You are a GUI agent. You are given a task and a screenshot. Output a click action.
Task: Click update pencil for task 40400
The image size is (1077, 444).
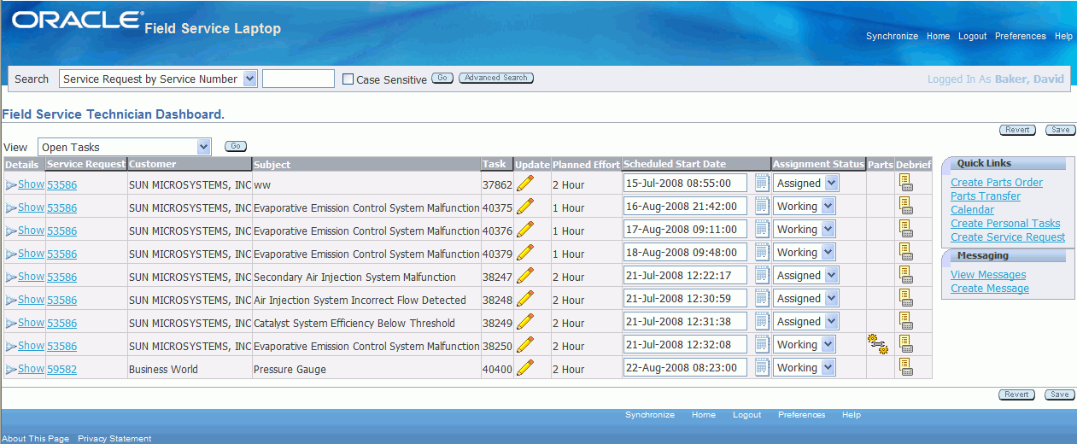(x=525, y=367)
